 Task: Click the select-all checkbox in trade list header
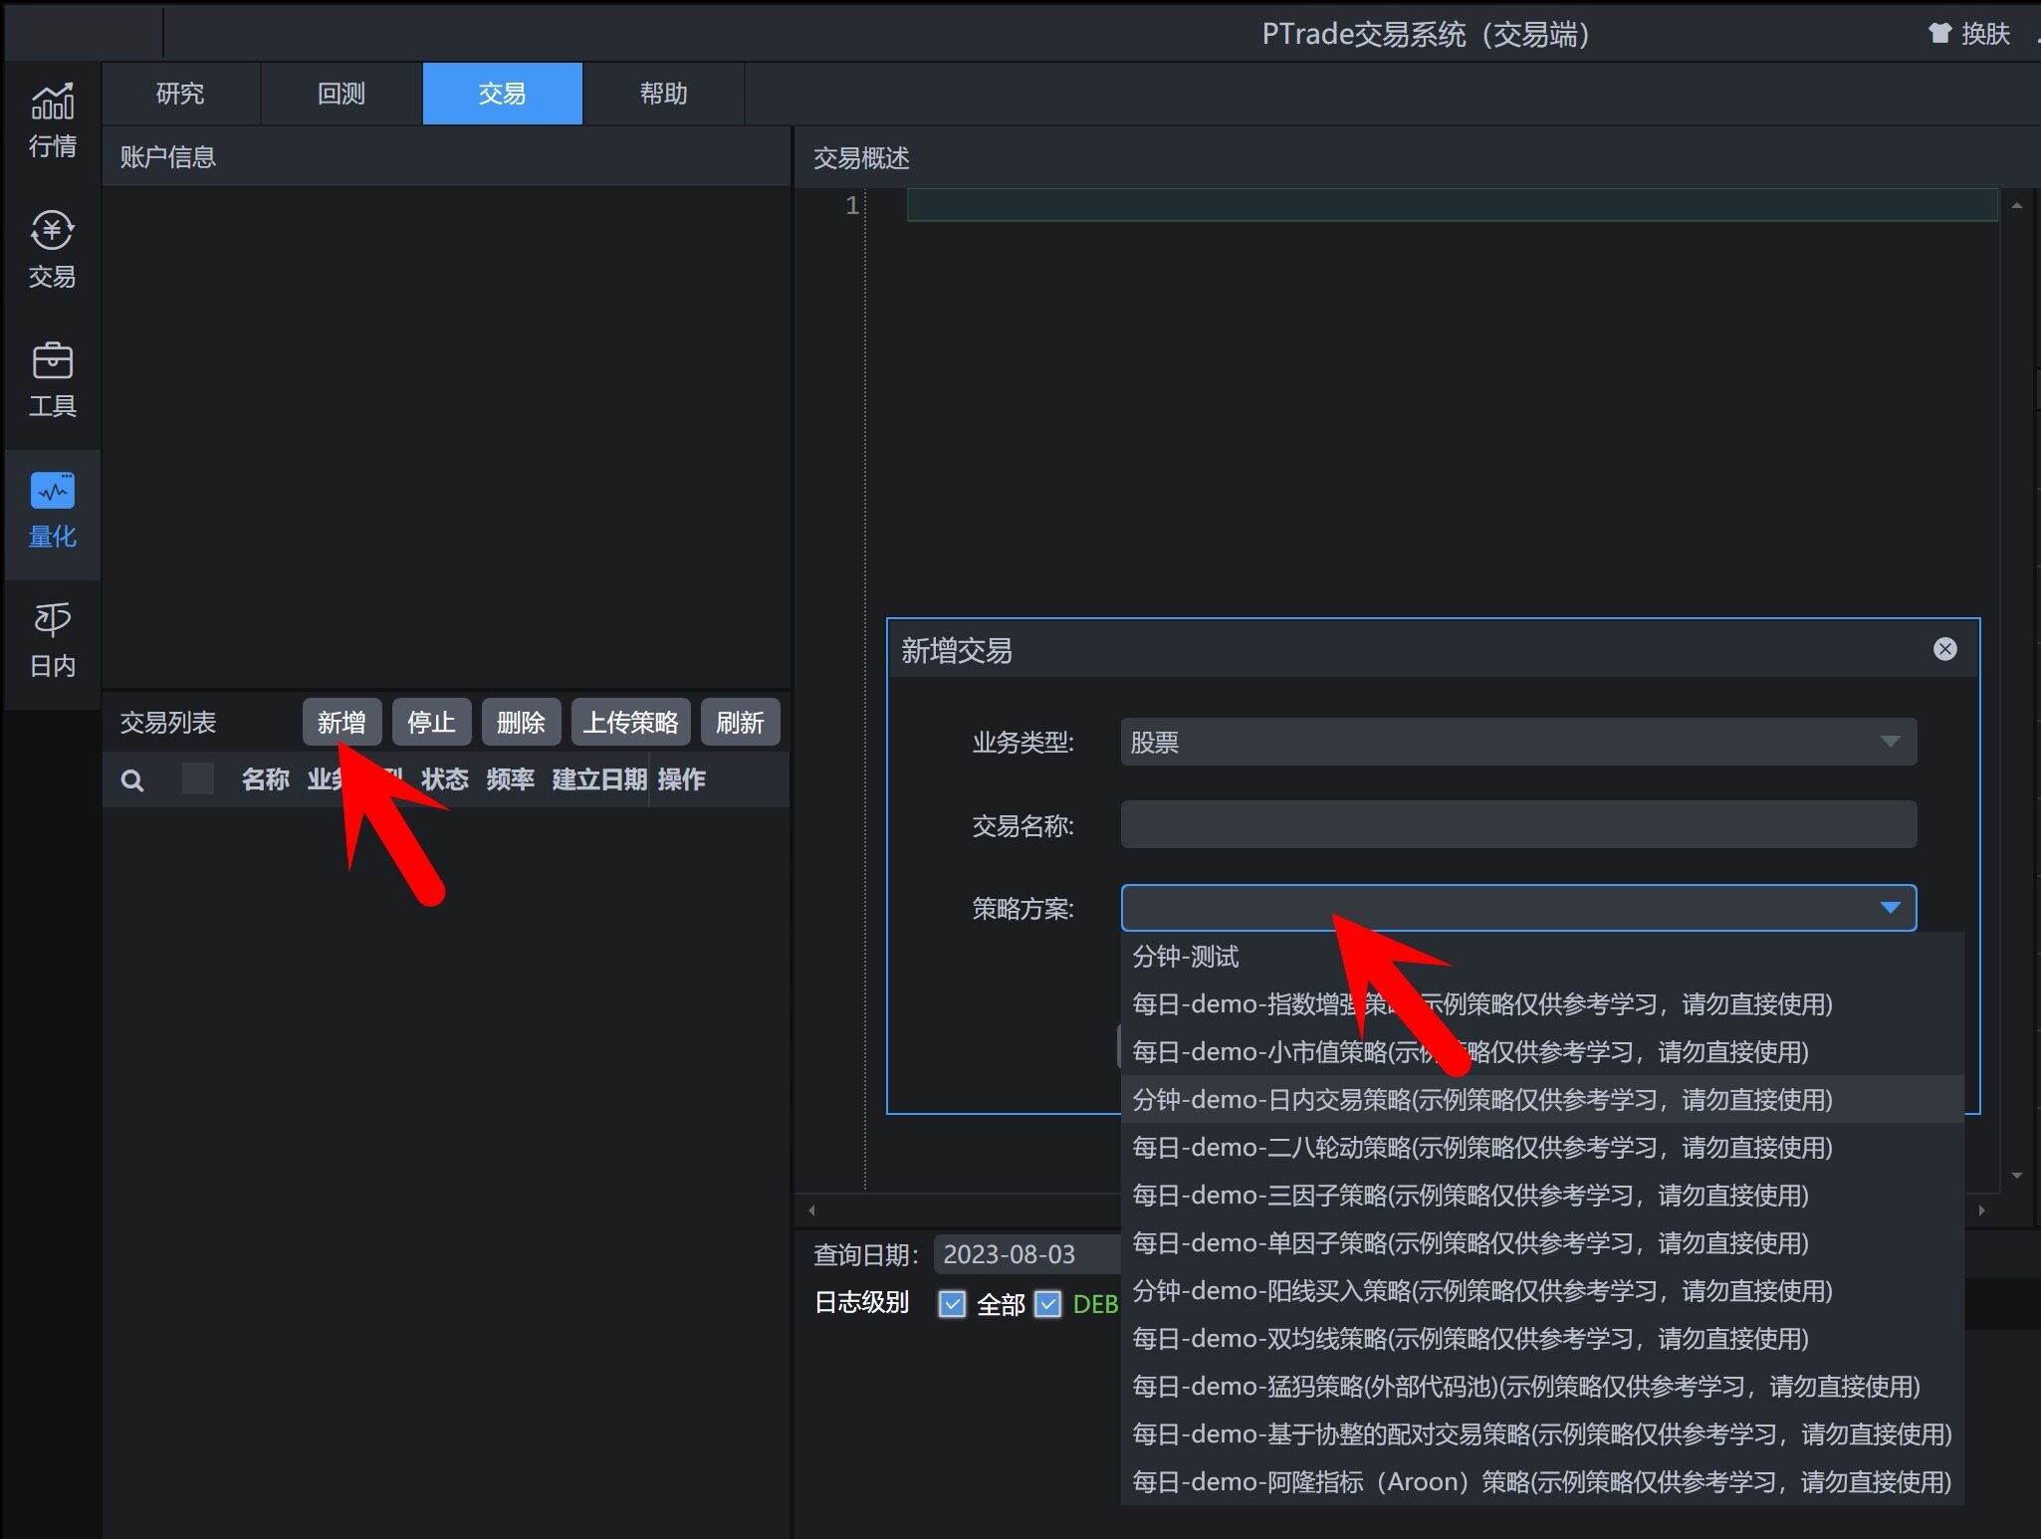(x=198, y=779)
